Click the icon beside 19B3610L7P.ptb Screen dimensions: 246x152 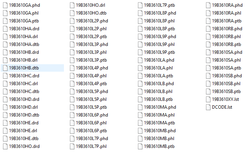[x=140, y=5]
